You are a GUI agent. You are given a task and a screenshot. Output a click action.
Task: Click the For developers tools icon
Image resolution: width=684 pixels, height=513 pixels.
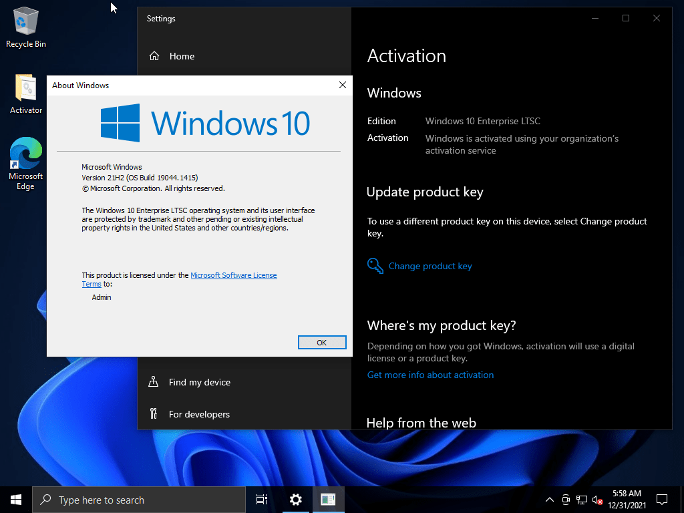[x=153, y=413]
